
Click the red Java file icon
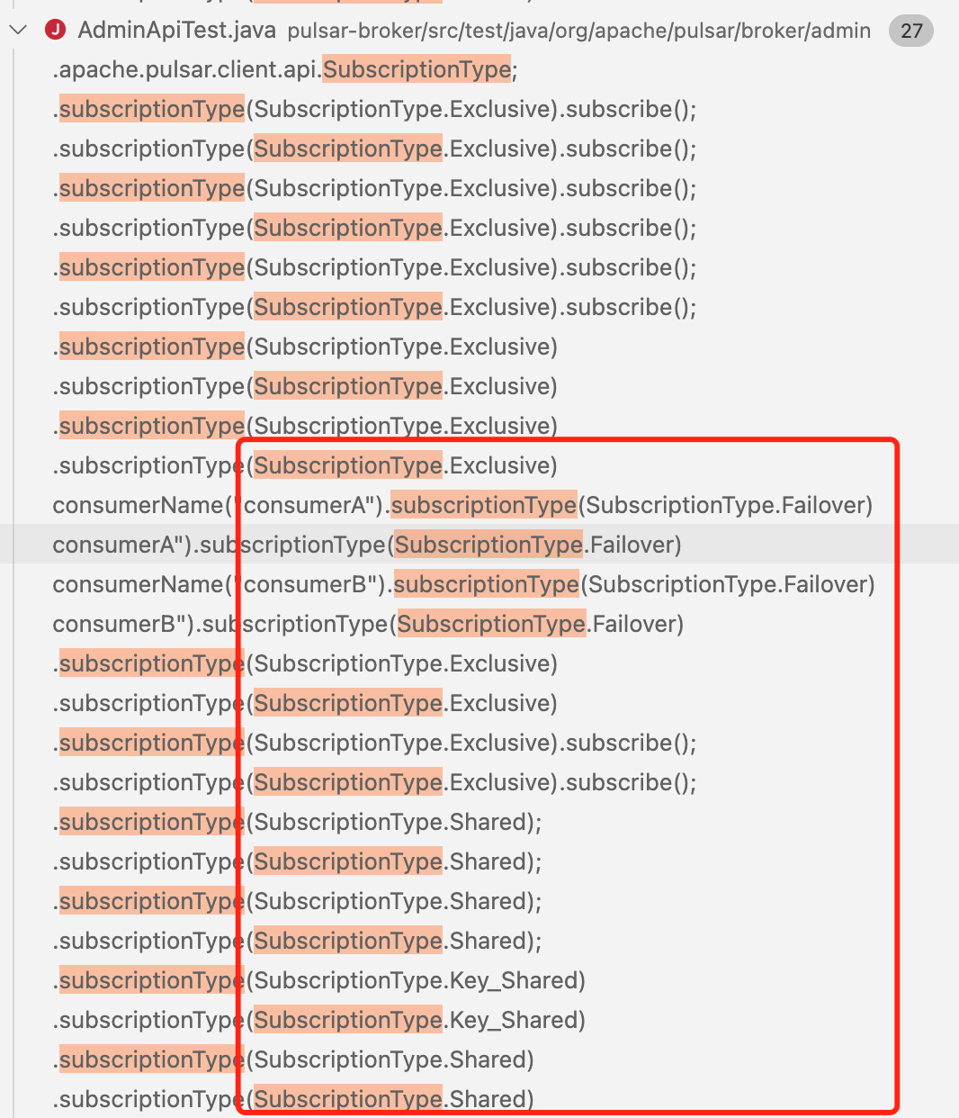56,31
